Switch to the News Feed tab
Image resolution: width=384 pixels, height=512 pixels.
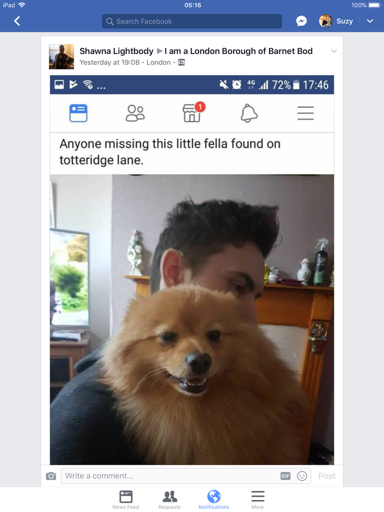(x=126, y=499)
